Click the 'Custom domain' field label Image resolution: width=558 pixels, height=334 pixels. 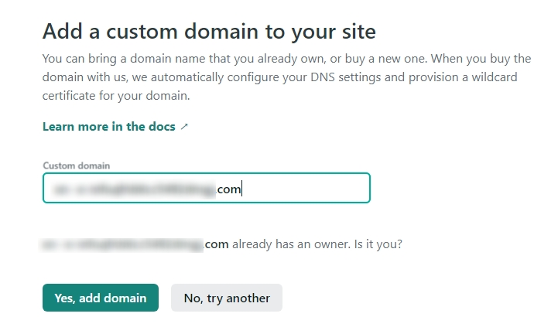(76, 165)
